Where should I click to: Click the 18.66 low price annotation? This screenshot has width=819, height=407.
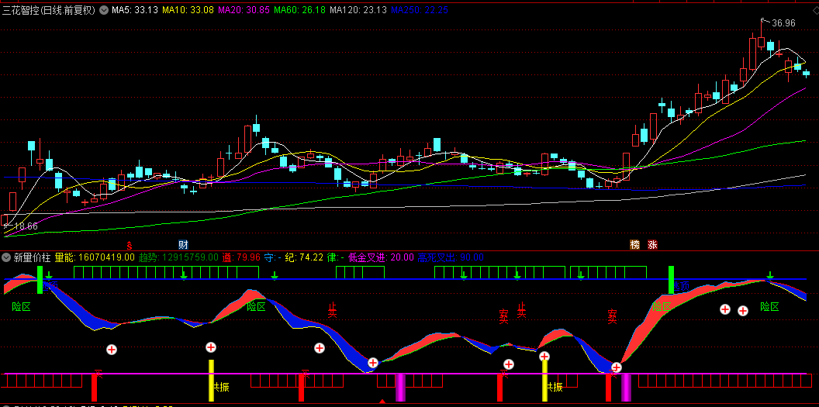point(26,226)
